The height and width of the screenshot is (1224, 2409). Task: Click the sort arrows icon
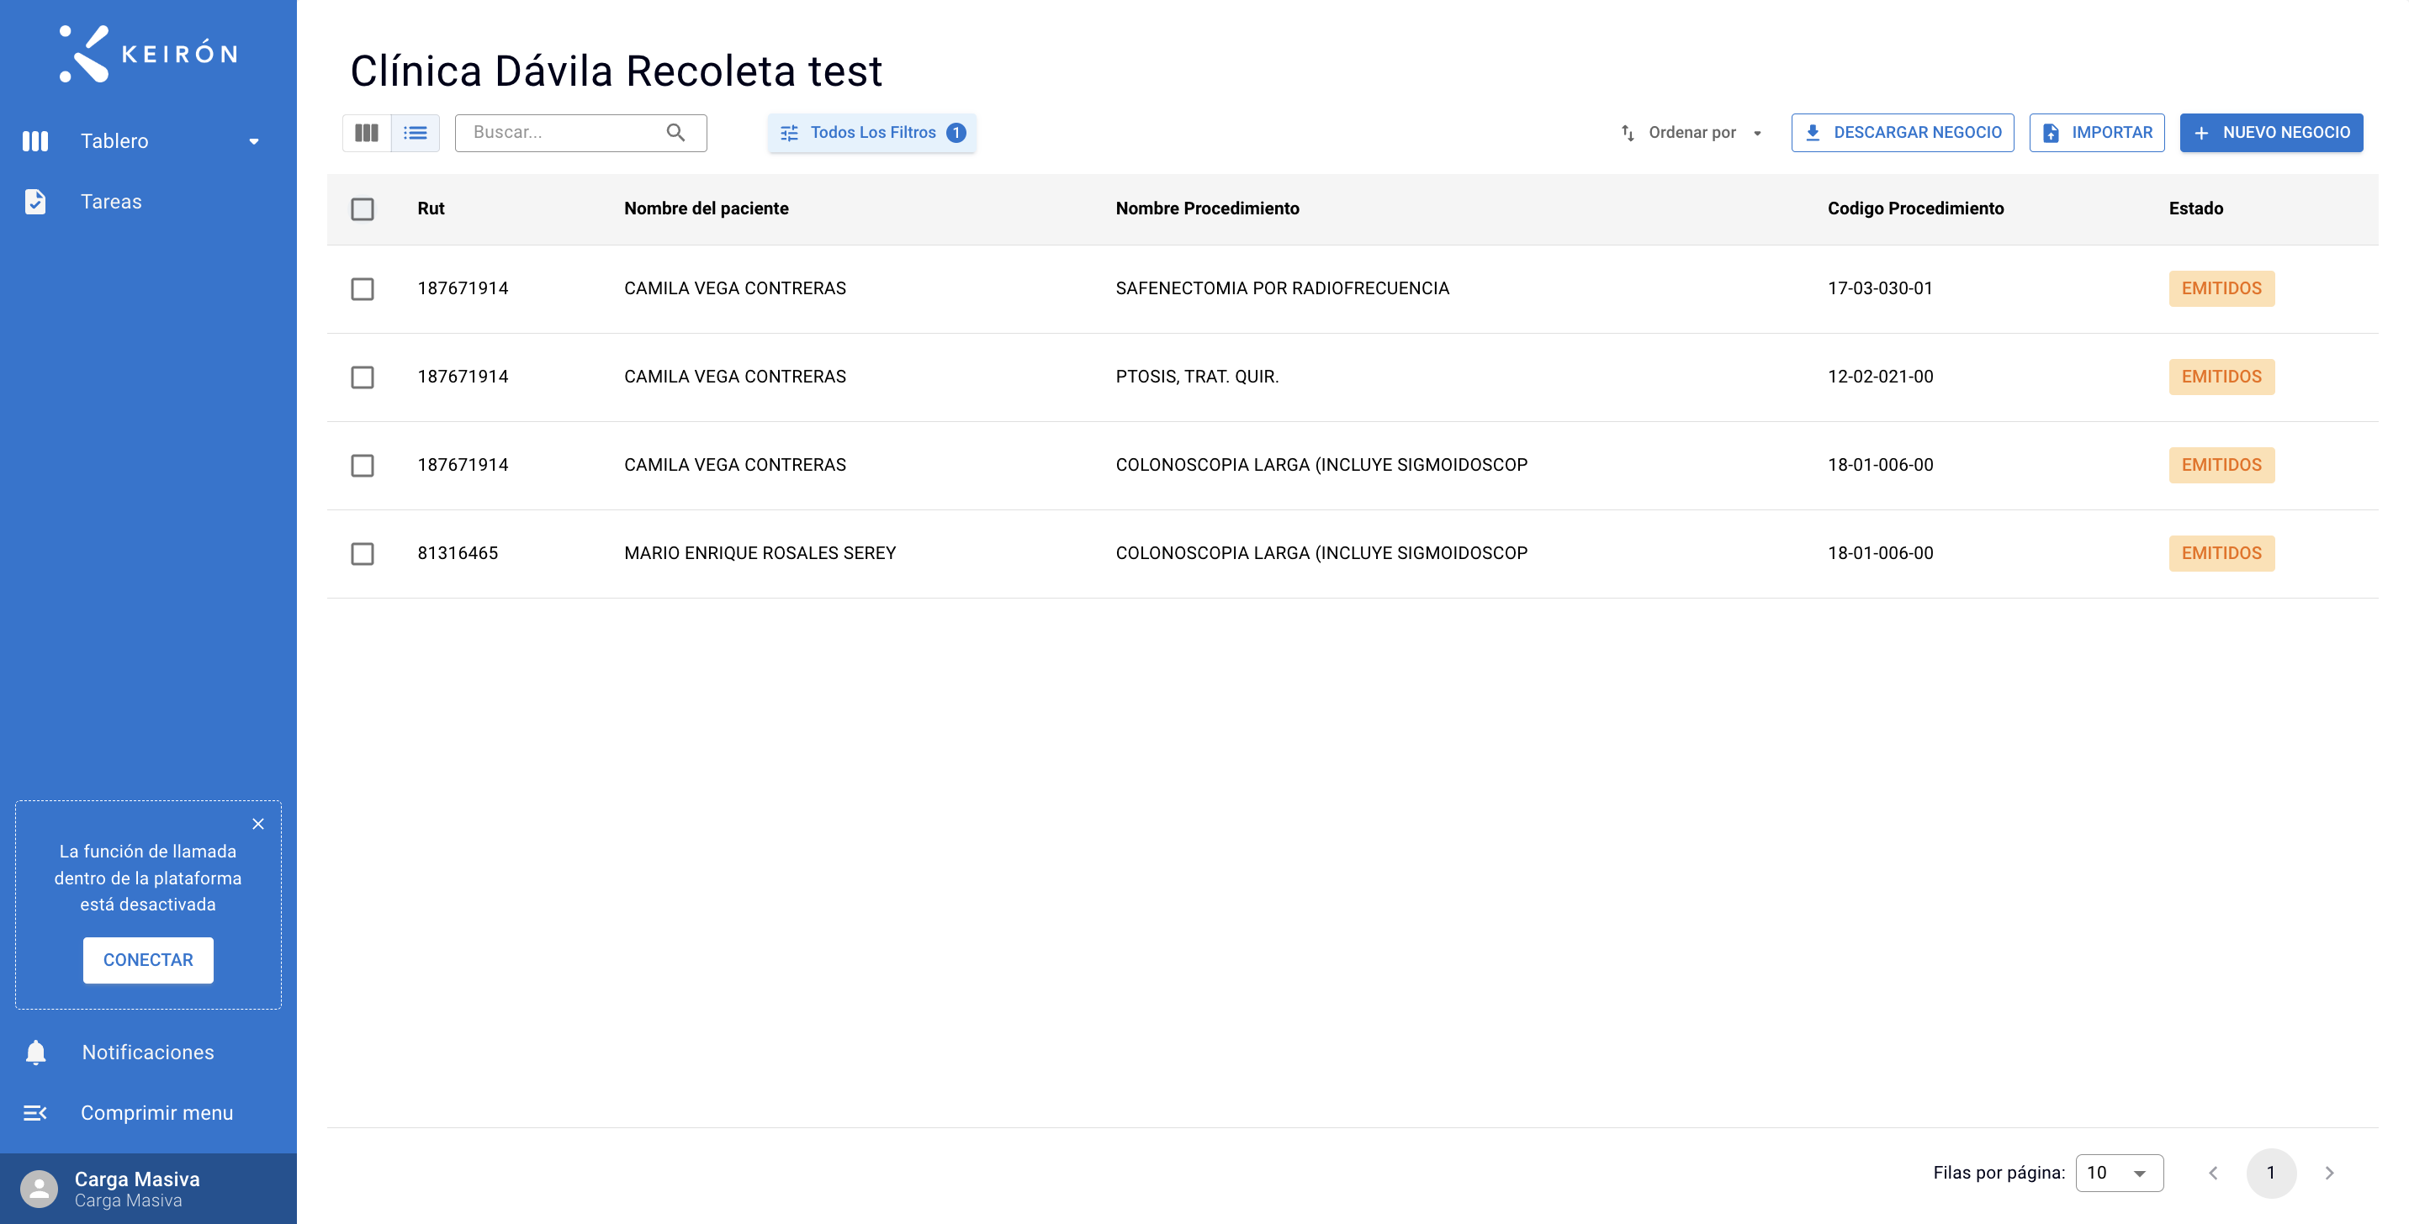[x=1628, y=133]
